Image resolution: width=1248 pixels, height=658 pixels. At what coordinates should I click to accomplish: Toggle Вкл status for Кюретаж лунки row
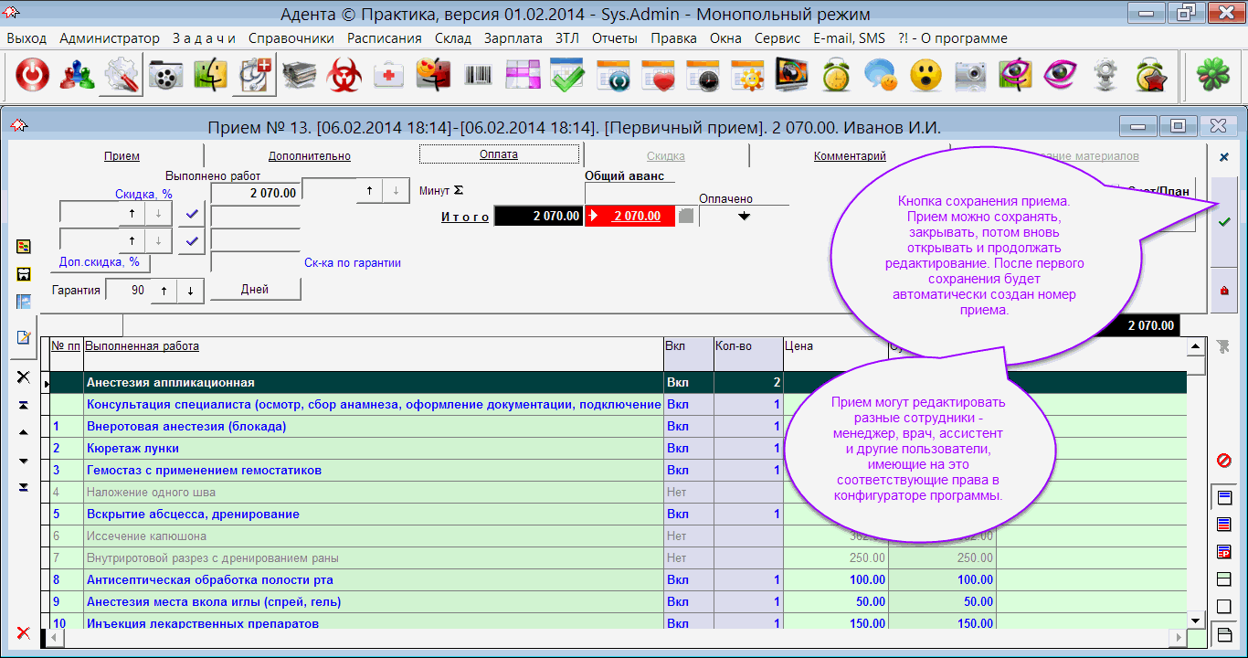point(677,449)
